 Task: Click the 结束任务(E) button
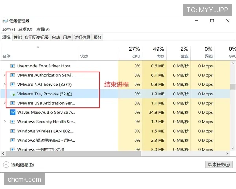point(219,165)
